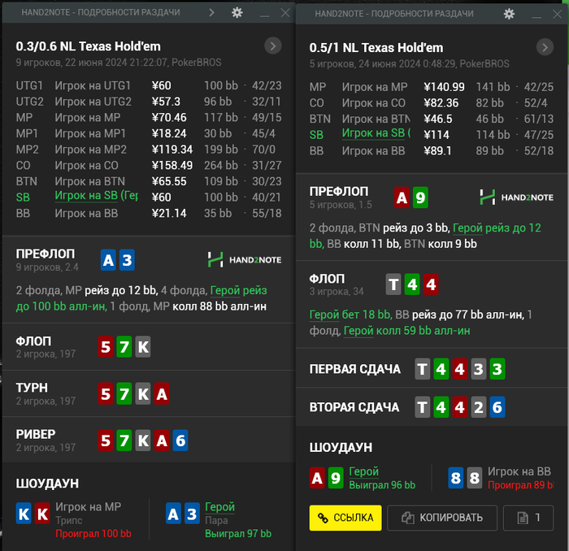Open settings gear in left Hand2Note window
This screenshot has height=551, width=569.
pos(237,13)
